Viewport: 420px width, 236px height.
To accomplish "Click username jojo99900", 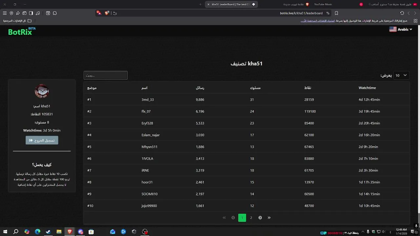I will click(x=149, y=206).
